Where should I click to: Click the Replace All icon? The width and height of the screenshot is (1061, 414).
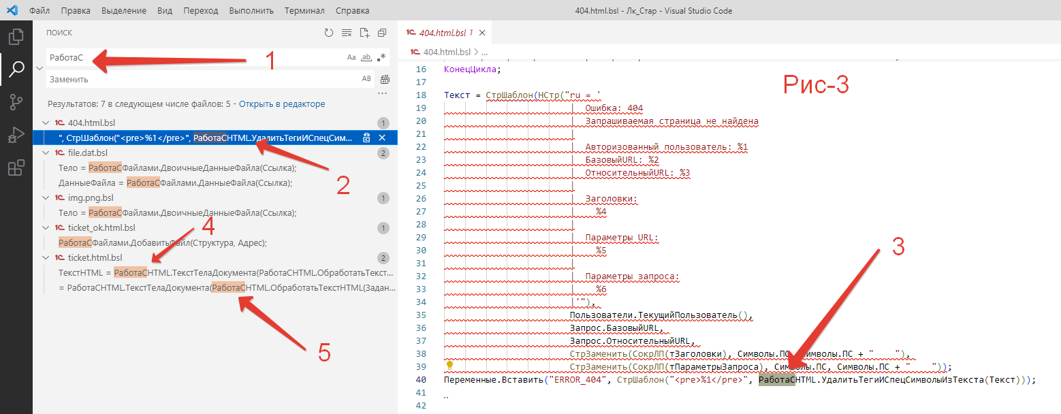coord(385,79)
